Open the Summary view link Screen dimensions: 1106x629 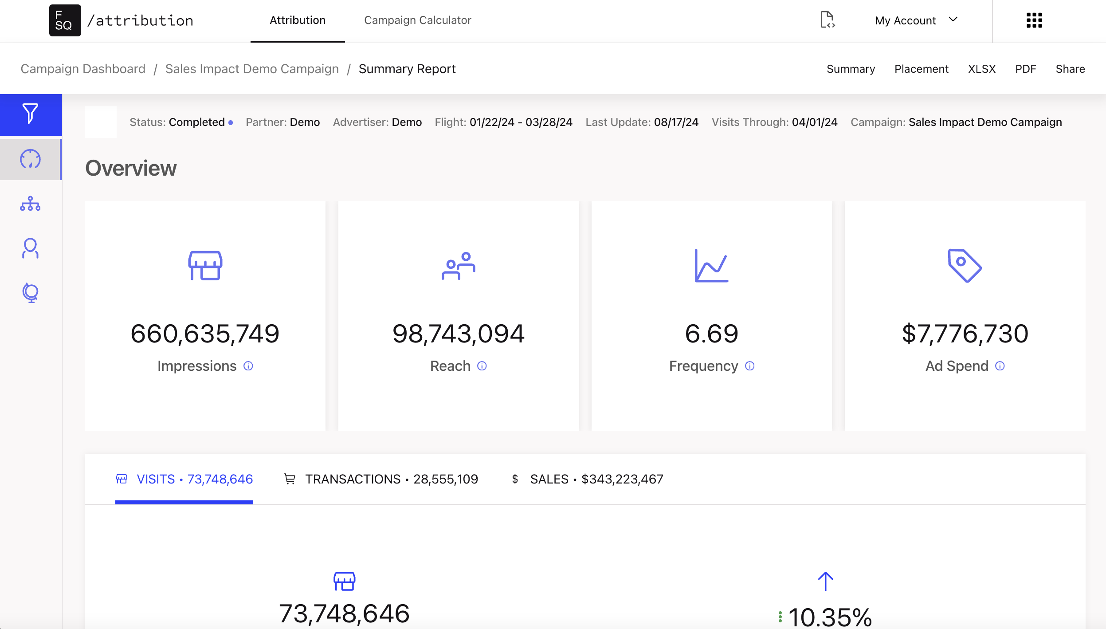[851, 69]
